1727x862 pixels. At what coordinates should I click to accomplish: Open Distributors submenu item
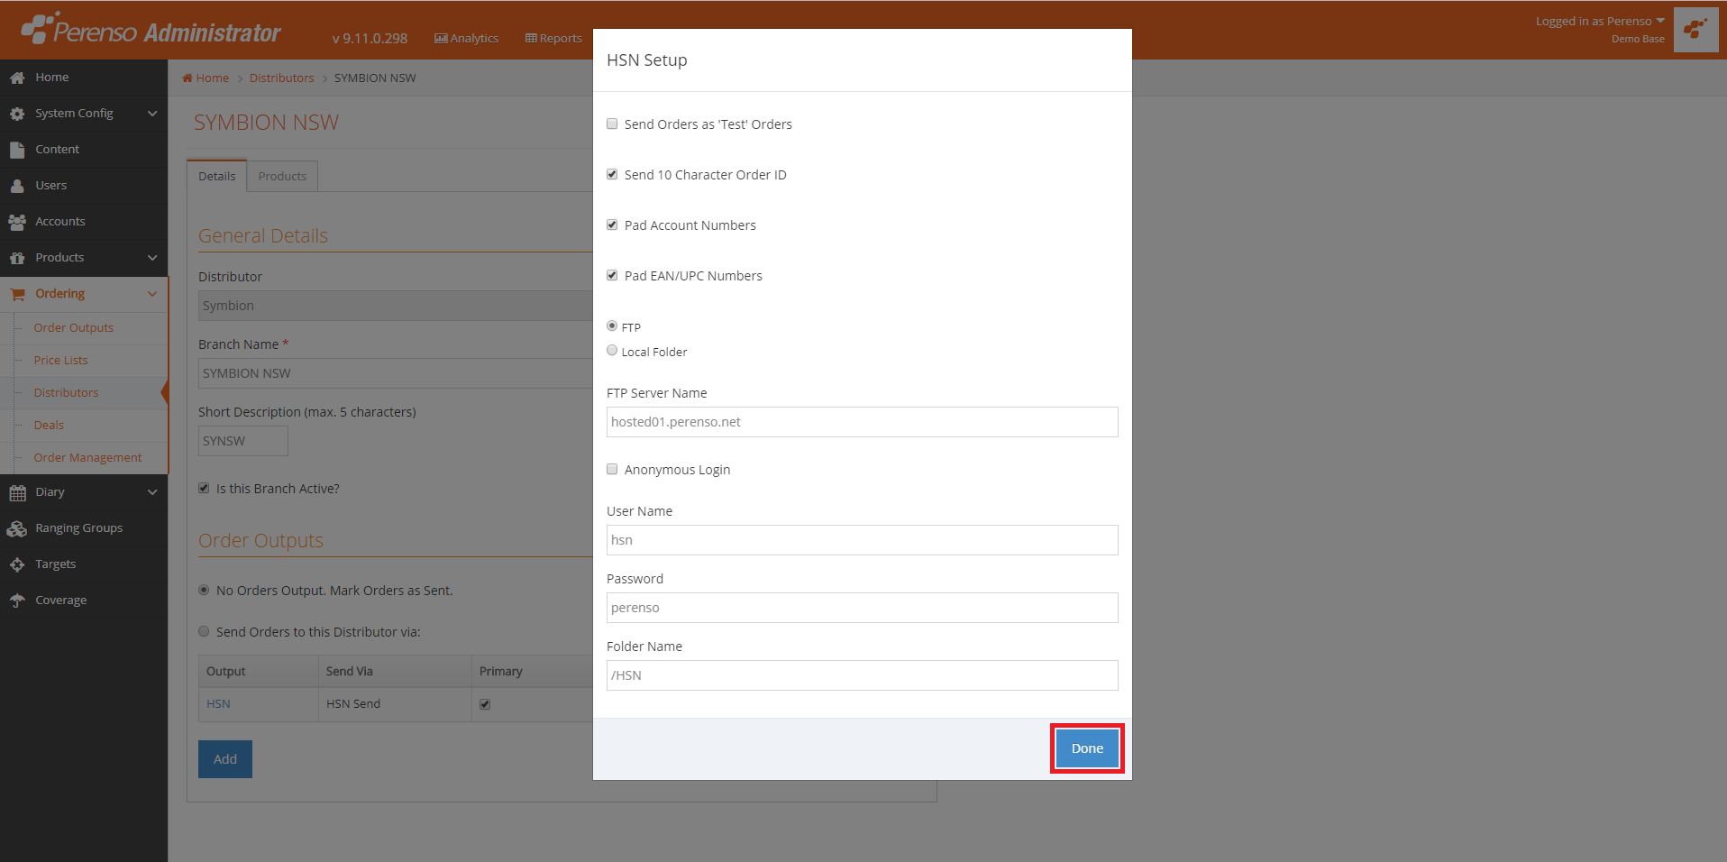pos(67,393)
